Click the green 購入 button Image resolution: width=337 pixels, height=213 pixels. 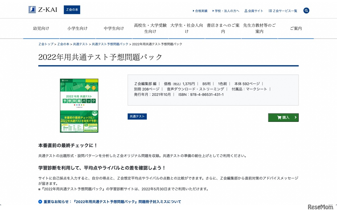[283, 117]
